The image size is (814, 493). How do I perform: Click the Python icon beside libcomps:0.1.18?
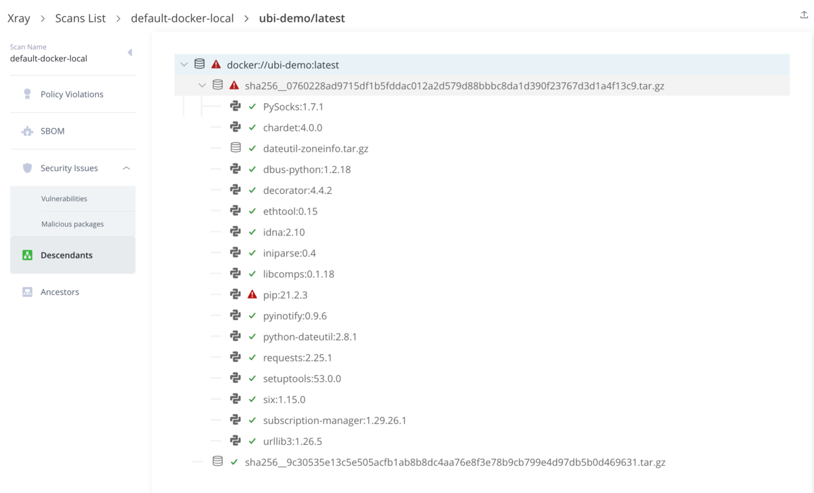(235, 274)
